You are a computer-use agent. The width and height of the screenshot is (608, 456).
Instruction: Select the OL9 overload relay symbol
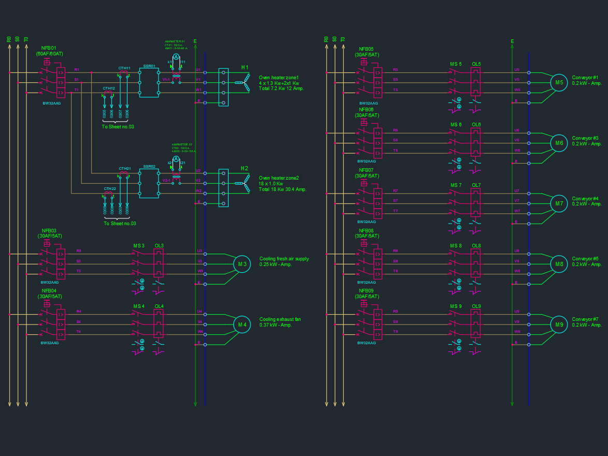click(475, 323)
